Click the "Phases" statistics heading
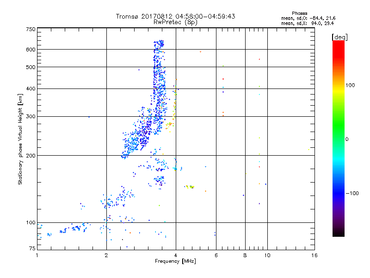 (299, 13)
